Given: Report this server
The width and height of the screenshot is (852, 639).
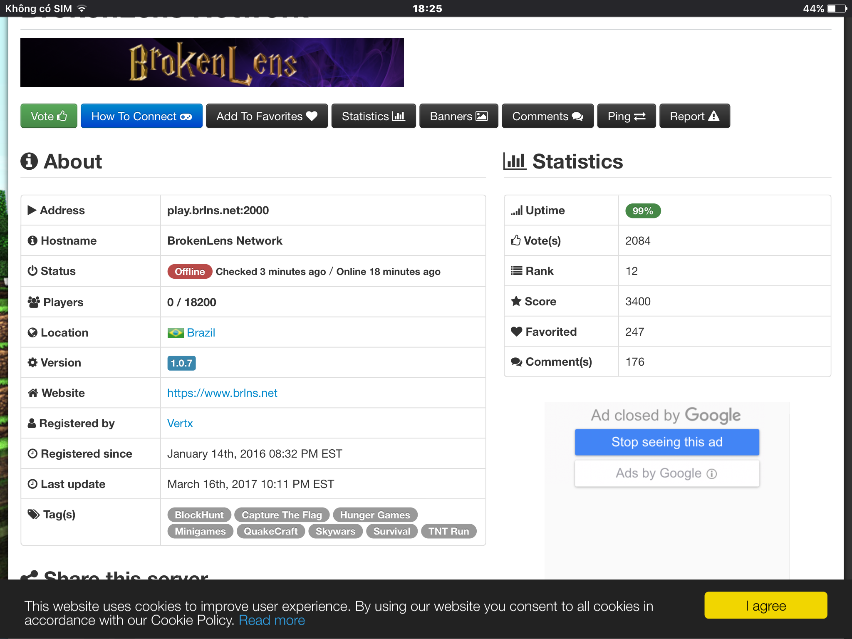Looking at the screenshot, I should click(694, 116).
